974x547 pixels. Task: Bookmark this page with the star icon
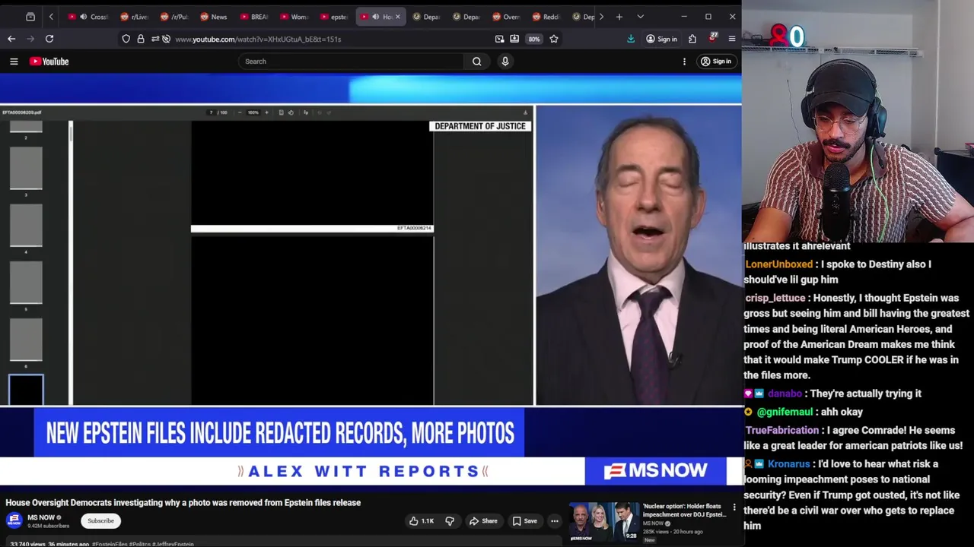coord(554,39)
